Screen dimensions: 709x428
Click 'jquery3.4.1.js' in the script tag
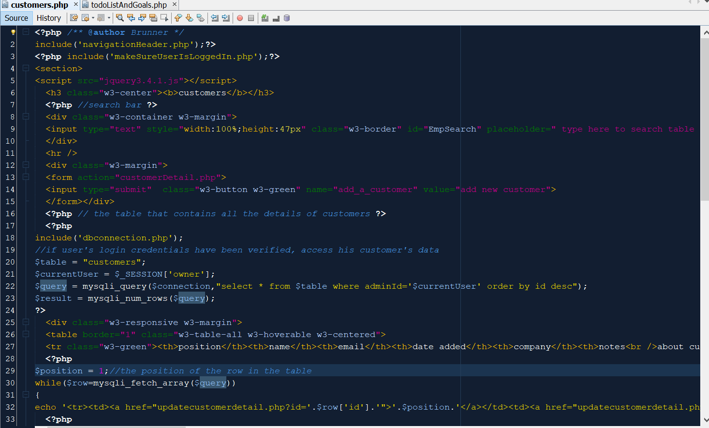[x=141, y=81]
